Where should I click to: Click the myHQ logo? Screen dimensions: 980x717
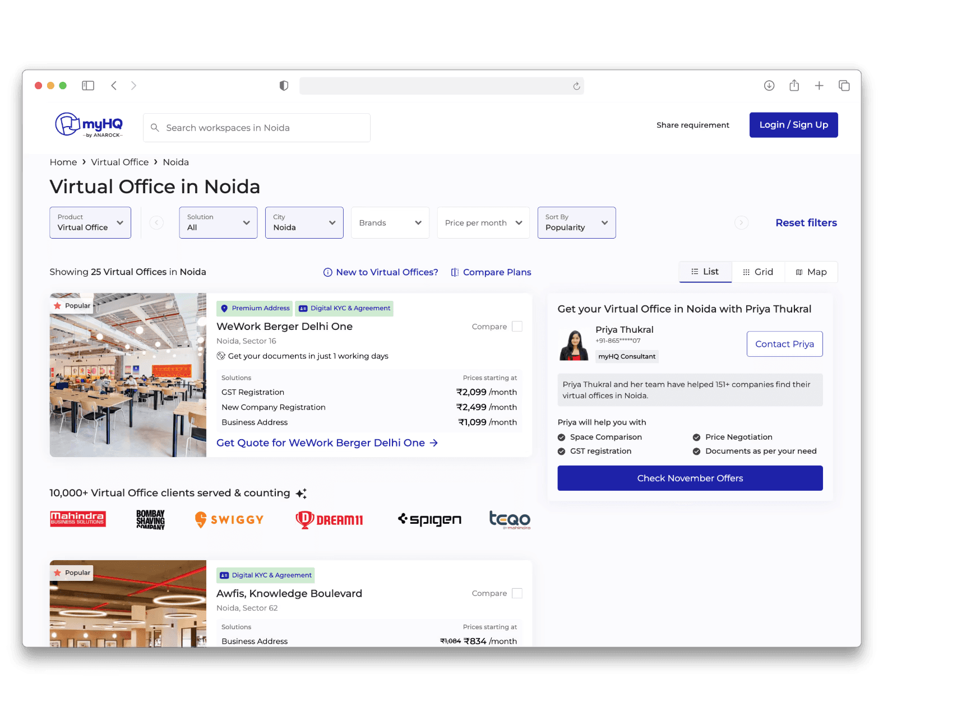[x=89, y=125]
